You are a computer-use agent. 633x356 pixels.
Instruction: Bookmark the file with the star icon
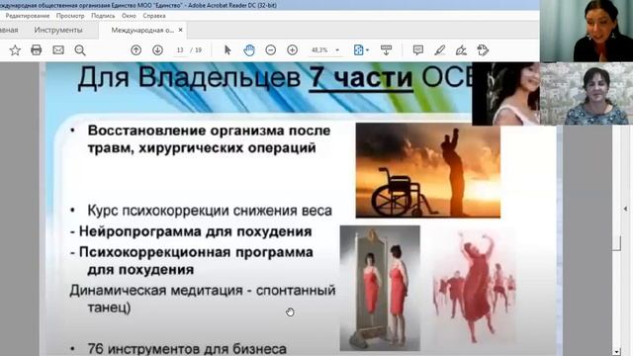(15, 50)
